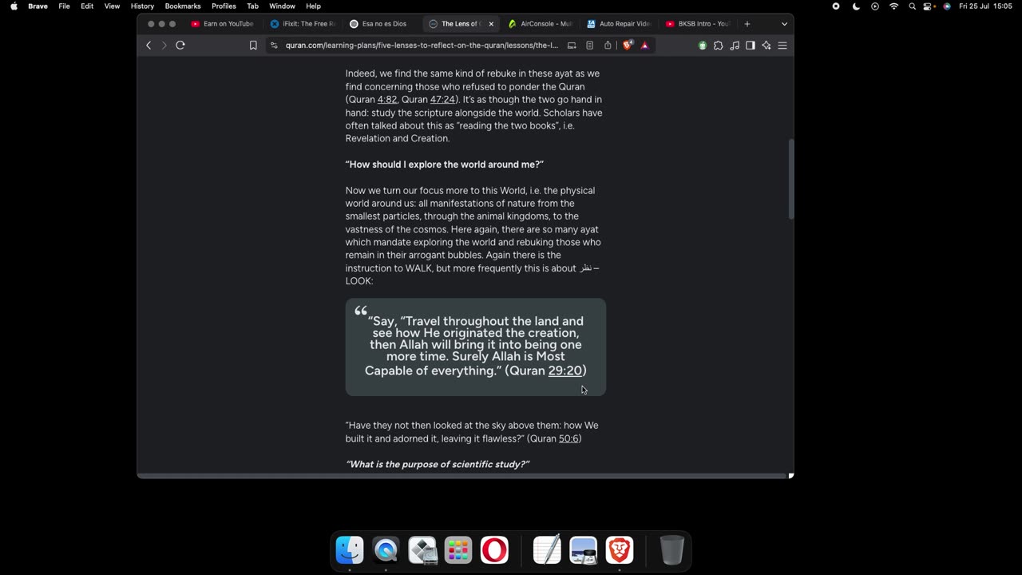The width and height of the screenshot is (1022, 575).
Task: Open date and time Fri 25 Jul
Action: click(x=985, y=6)
